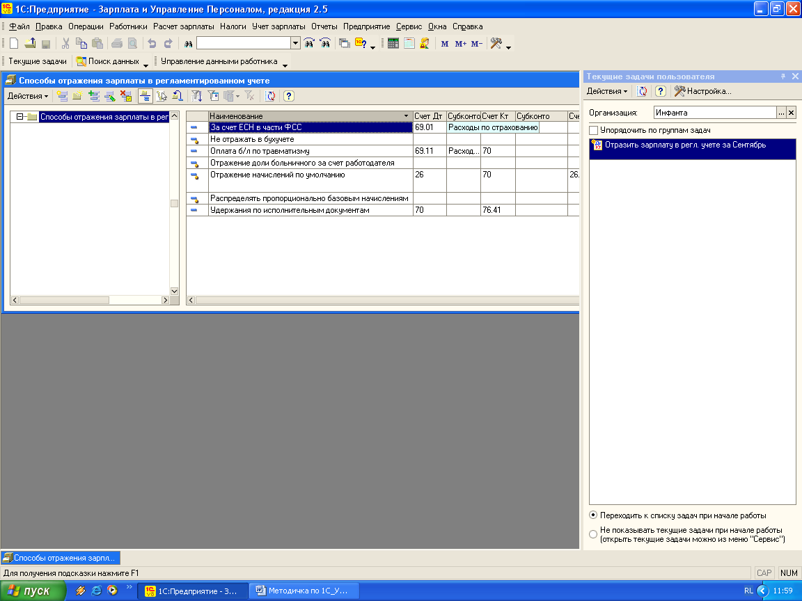
Task: Click the M- memory button
Action: click(x=477, y=44)
